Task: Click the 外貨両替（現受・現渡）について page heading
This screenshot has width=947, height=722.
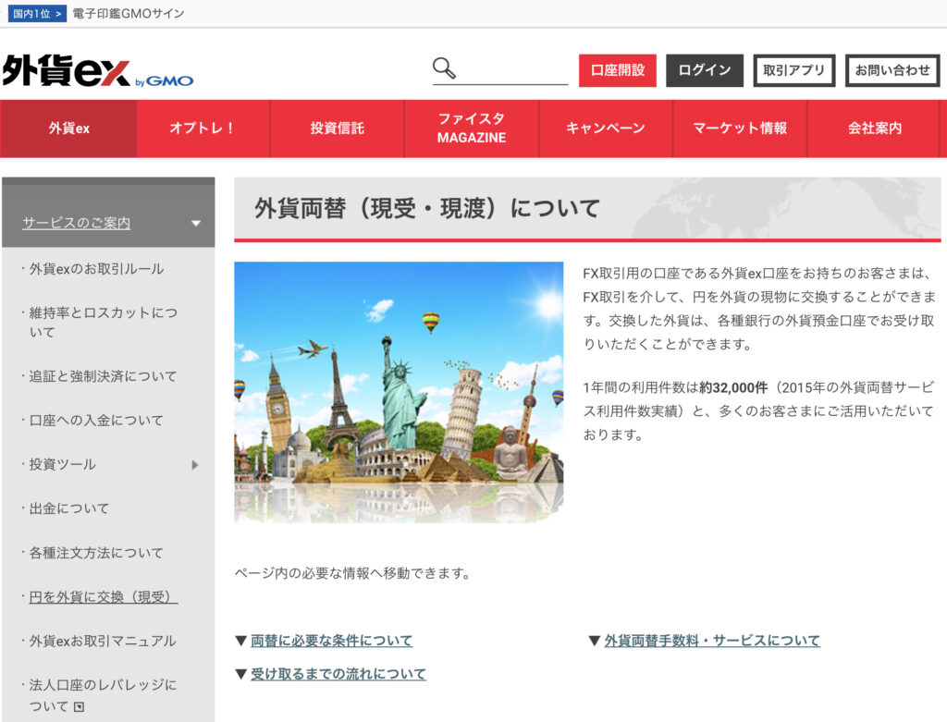Action: pyautogui.click(x=427, y=209)
